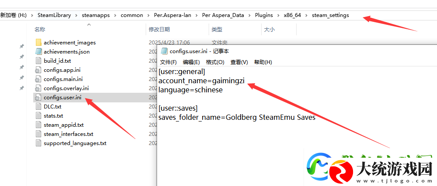The width and height of the screenshot is (437, 186).
Task: Click the fourth pin icon in quick access
Action: 21,78
